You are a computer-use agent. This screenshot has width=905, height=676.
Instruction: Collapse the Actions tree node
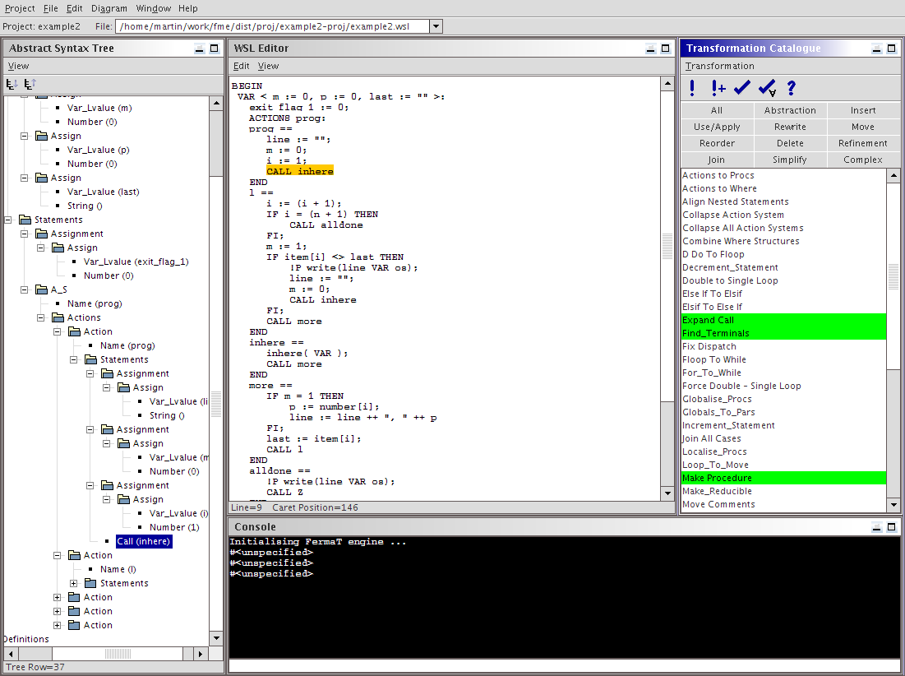pyautogui.click(x=41, y=317)
